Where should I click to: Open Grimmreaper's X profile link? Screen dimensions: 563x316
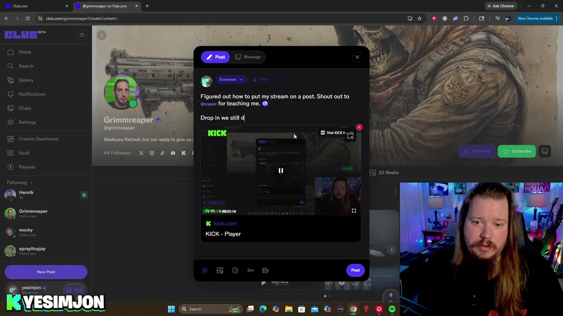tap(141, 153)
